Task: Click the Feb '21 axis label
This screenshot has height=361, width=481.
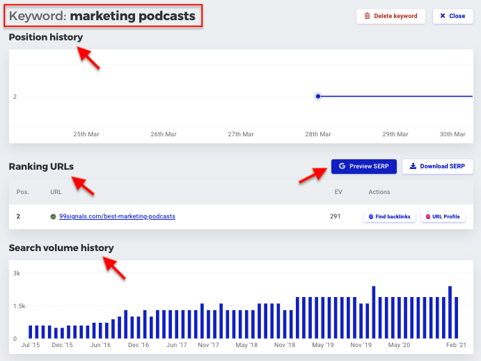Action: 456,345
